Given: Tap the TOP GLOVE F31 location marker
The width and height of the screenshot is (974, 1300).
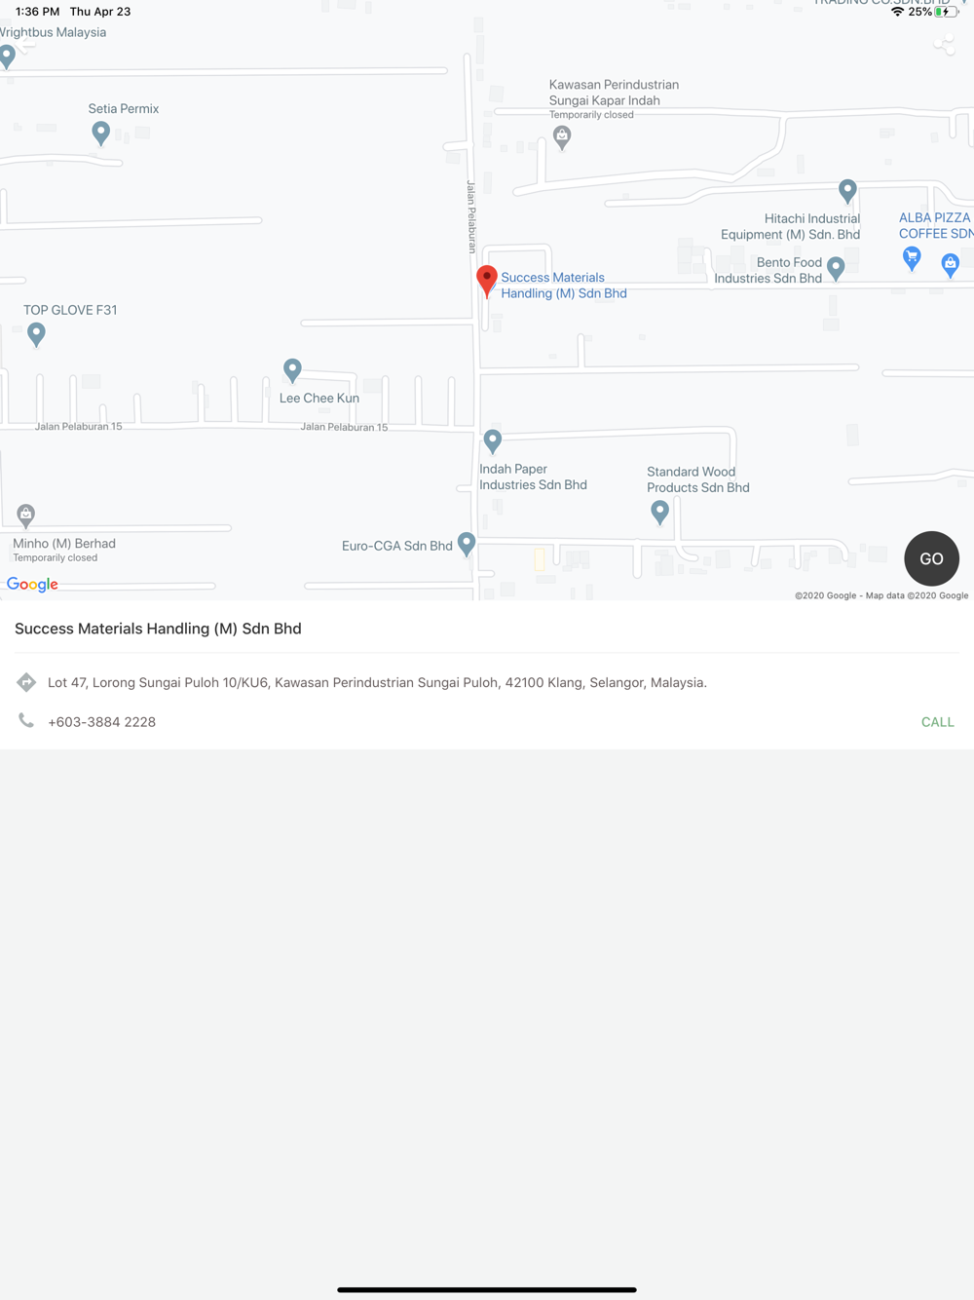Looking at the screenshot, I should pos(36,334).
